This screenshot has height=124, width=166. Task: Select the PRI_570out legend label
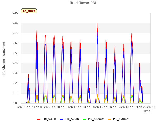121,119
